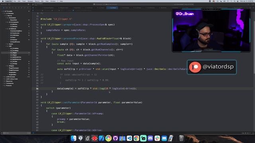The image size is (255, 143).
Task: Open the Edit menu
Action: pos(19,1)
